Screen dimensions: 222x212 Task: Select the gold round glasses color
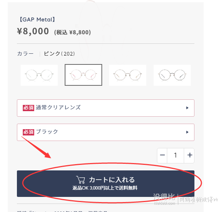coord(128,75)
